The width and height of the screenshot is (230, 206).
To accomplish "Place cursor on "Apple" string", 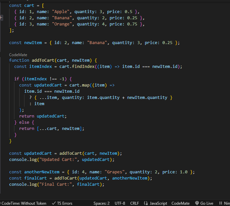I will pos(61,12).
